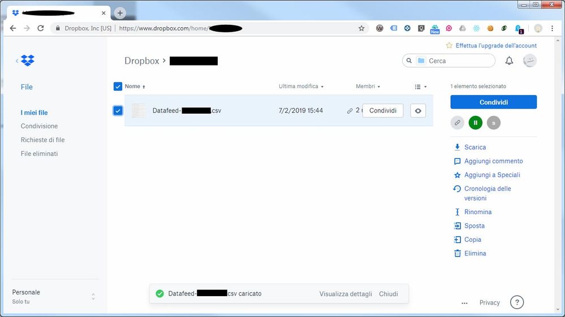The height and width of the screenshot is (317, 565).
Task: Choose Rinomina
Action: [x=478, y=212]
